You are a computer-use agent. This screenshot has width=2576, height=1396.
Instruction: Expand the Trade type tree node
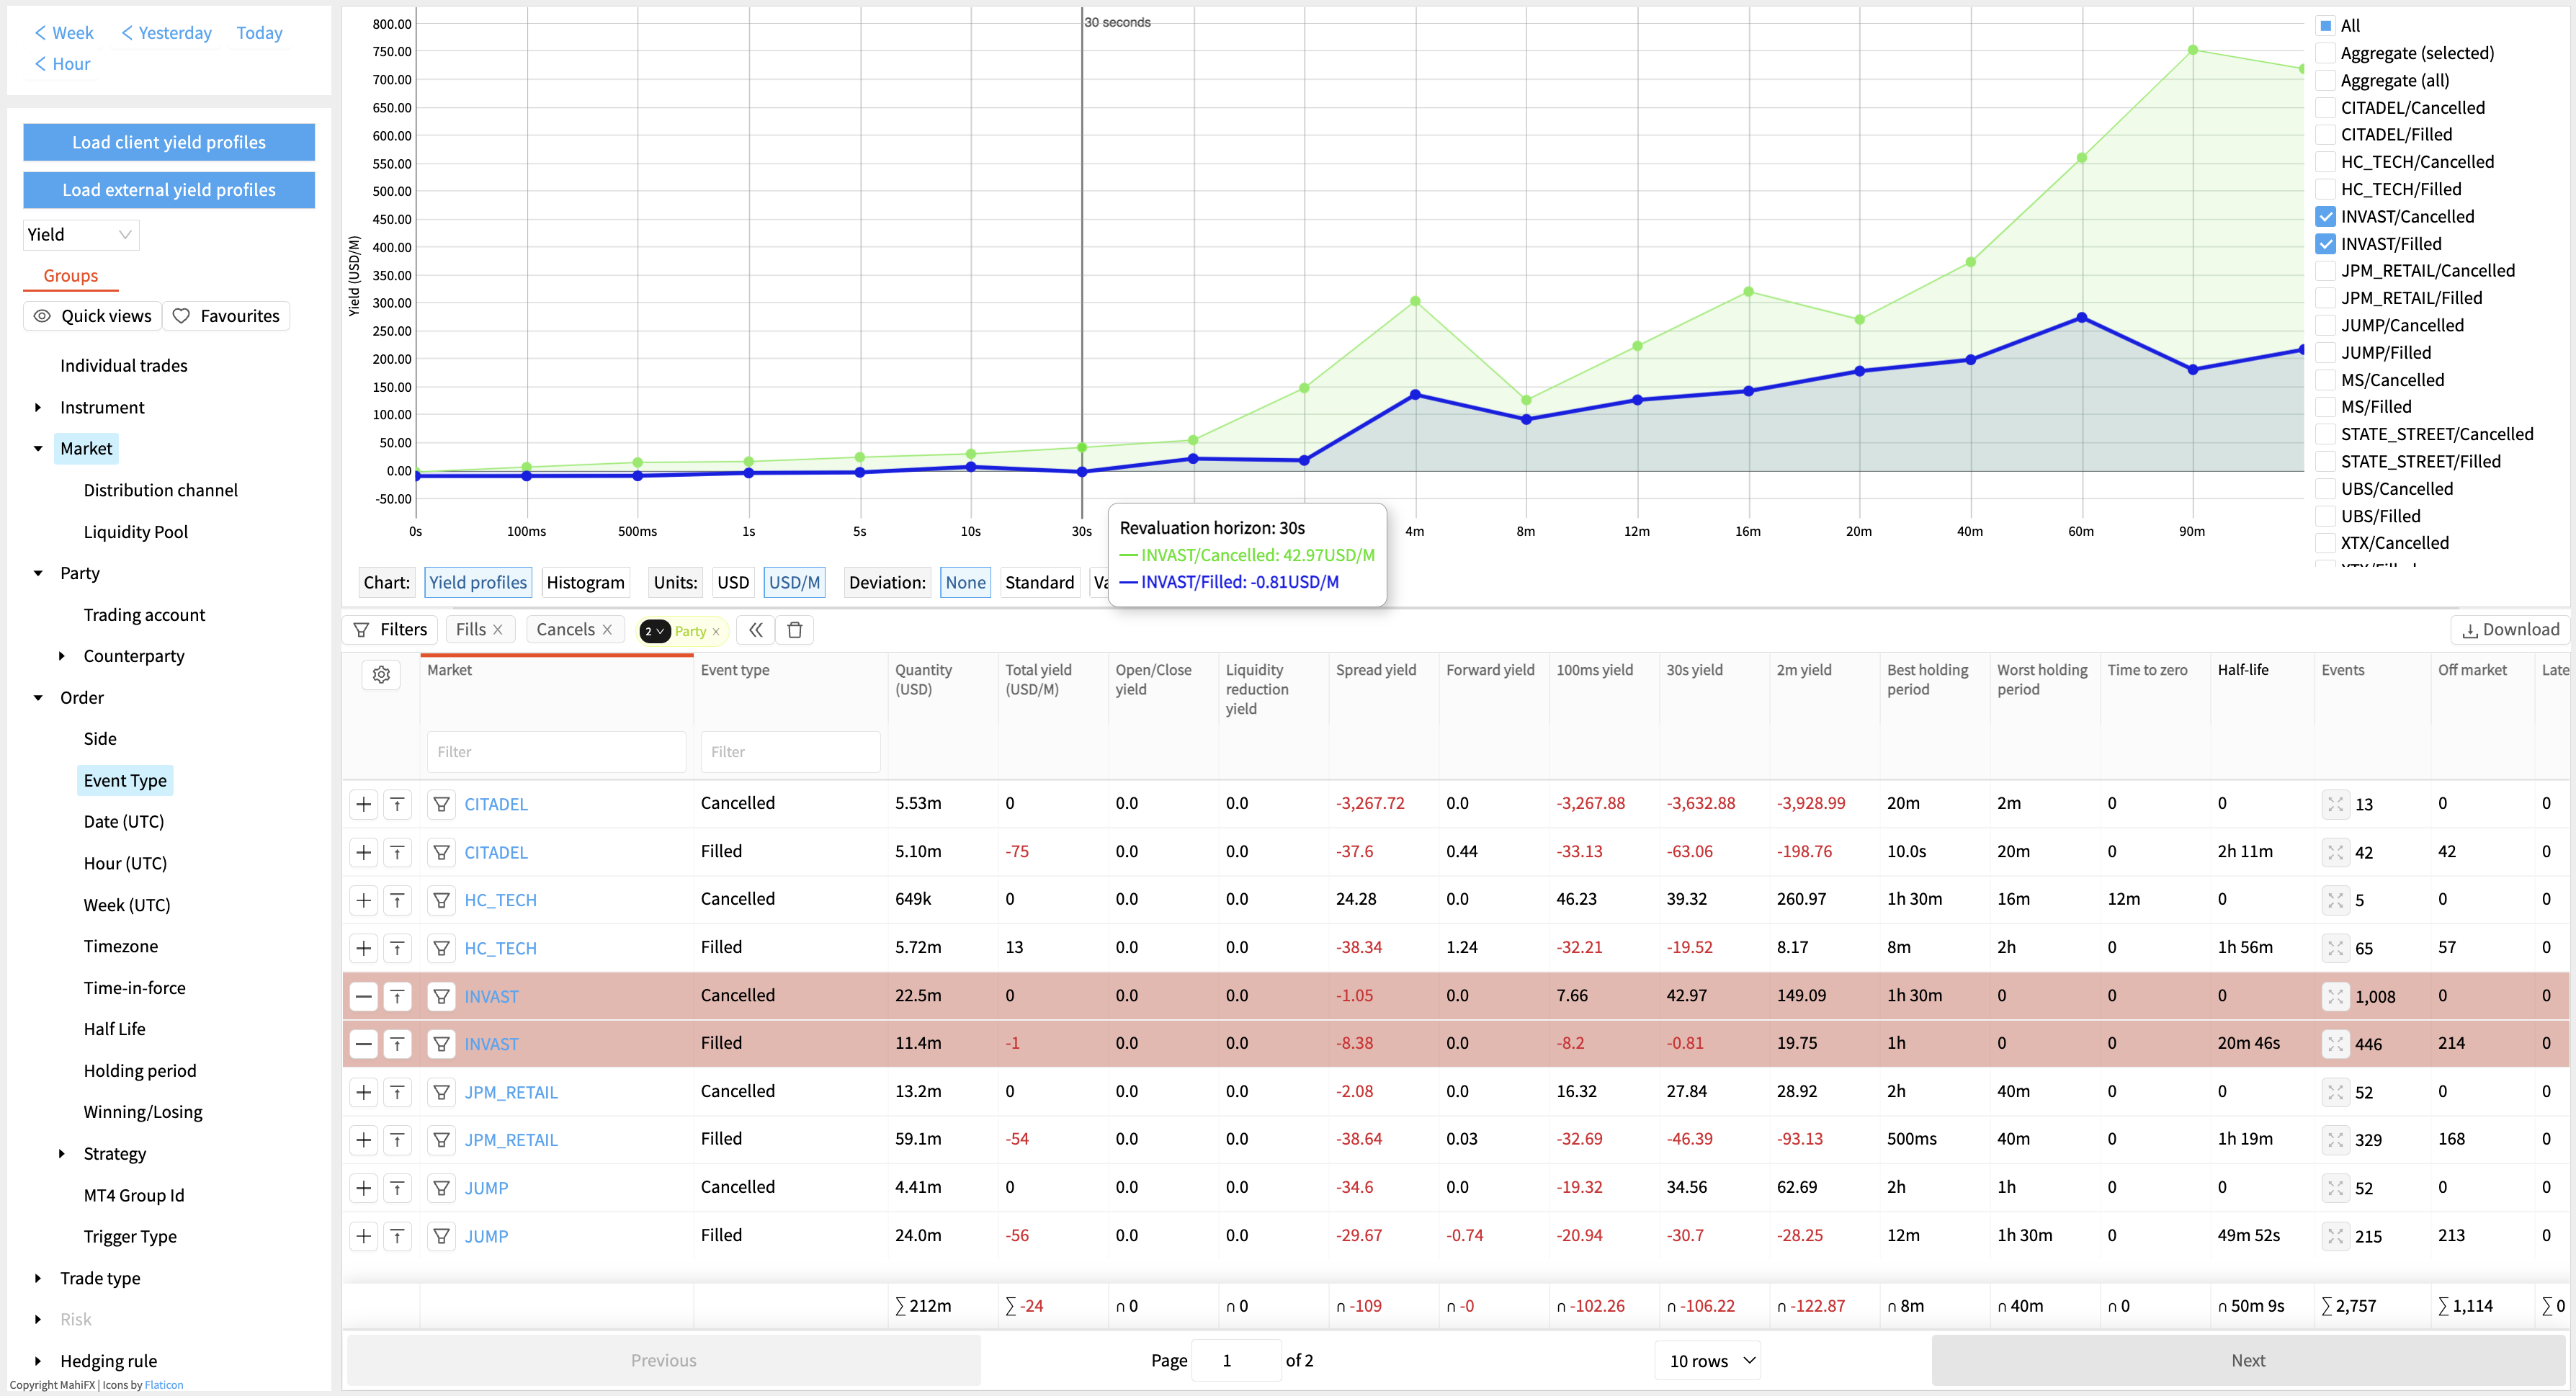(38, 1278)
